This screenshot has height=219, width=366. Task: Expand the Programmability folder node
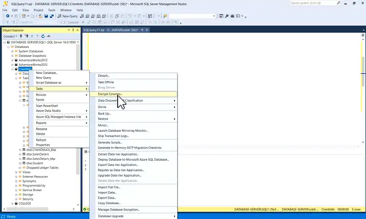(x=16, y=186)
